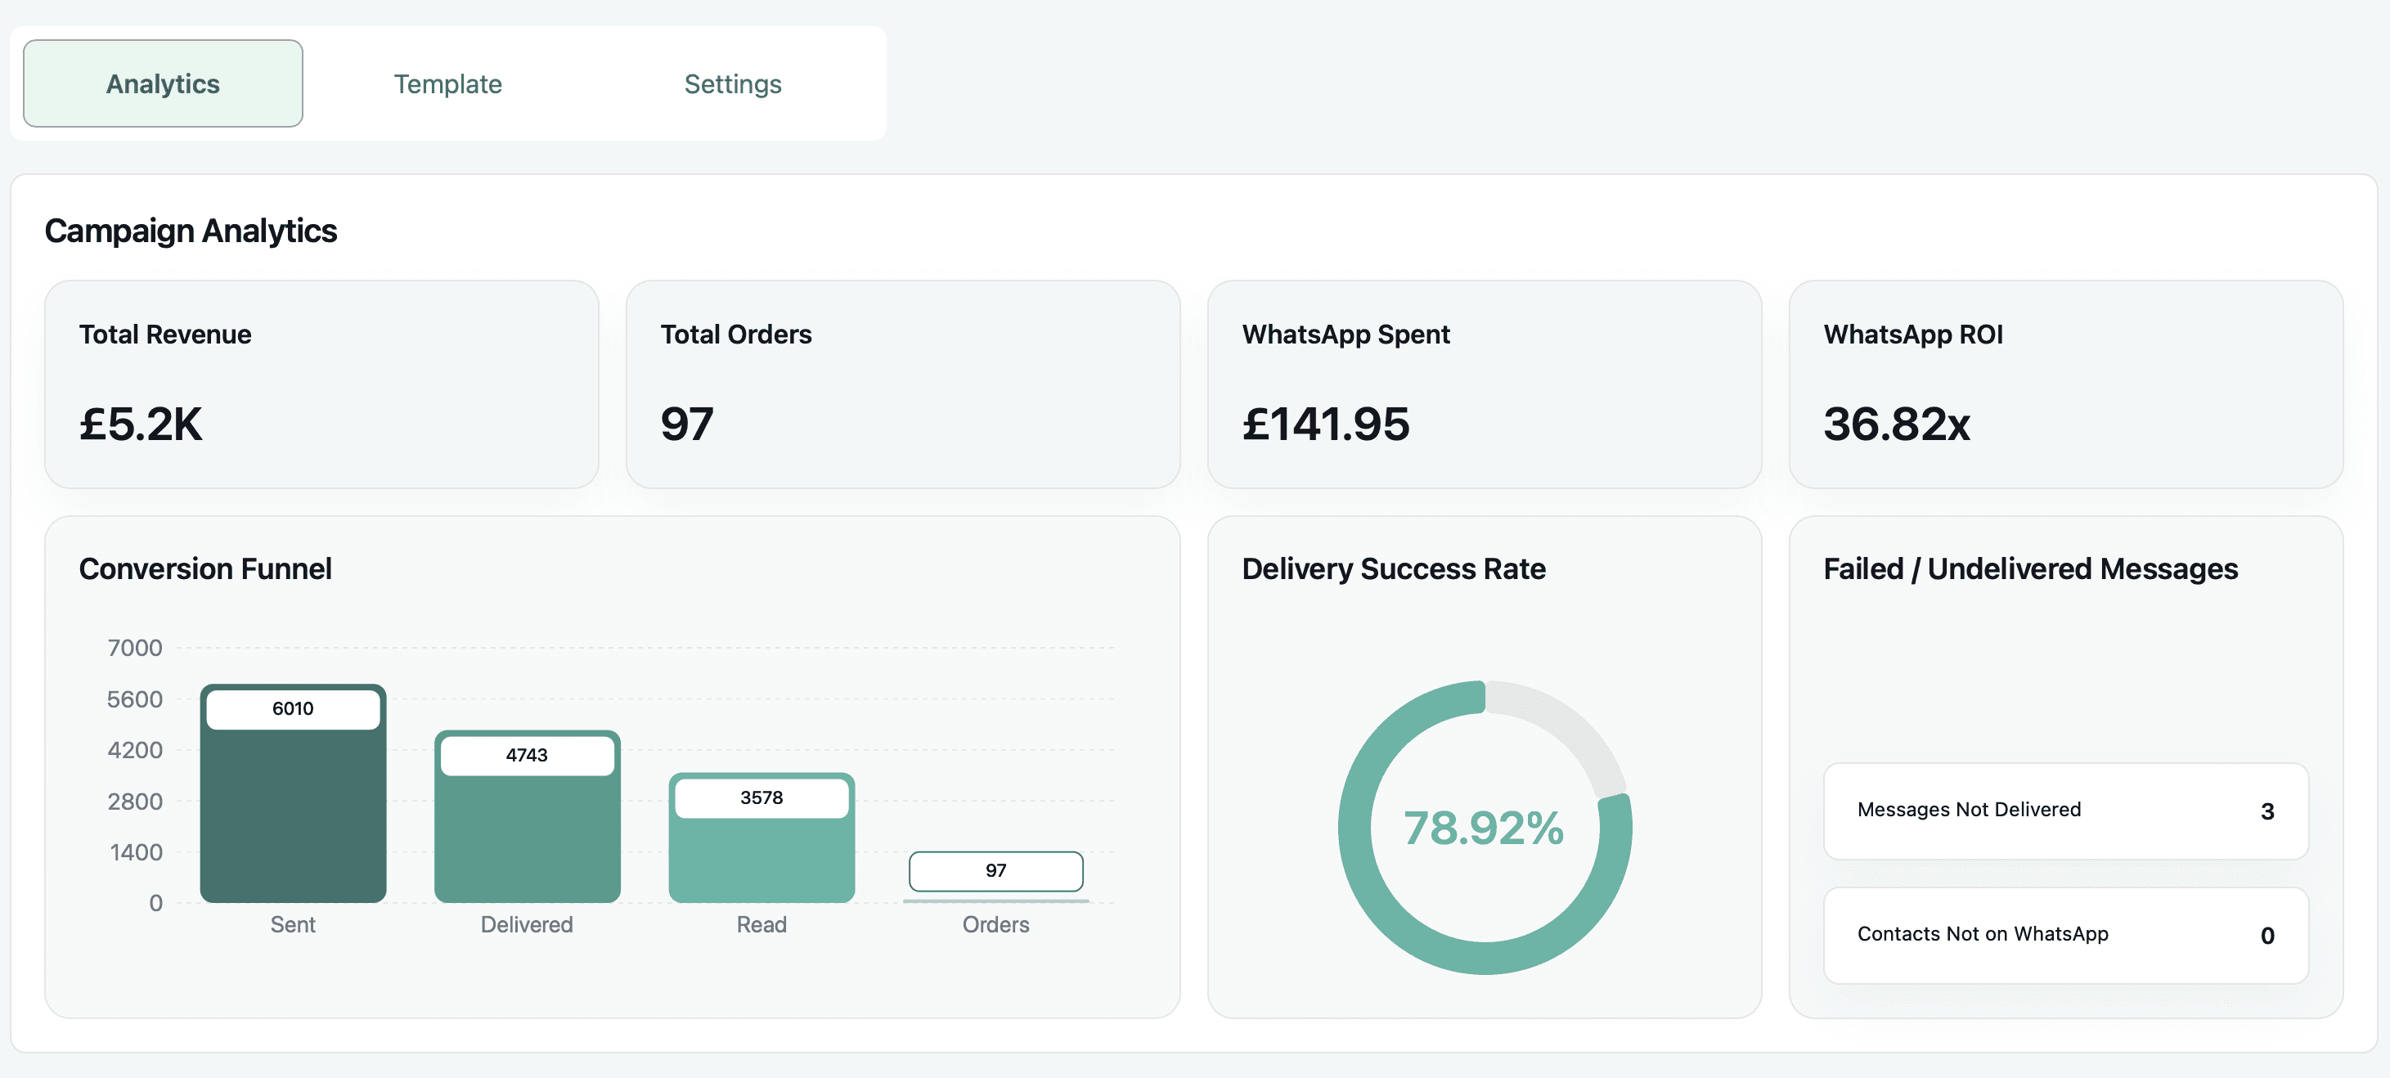This screenshot has height=1078, width=2390.
Task: Open the Template tab
Action: click(447, 83)
